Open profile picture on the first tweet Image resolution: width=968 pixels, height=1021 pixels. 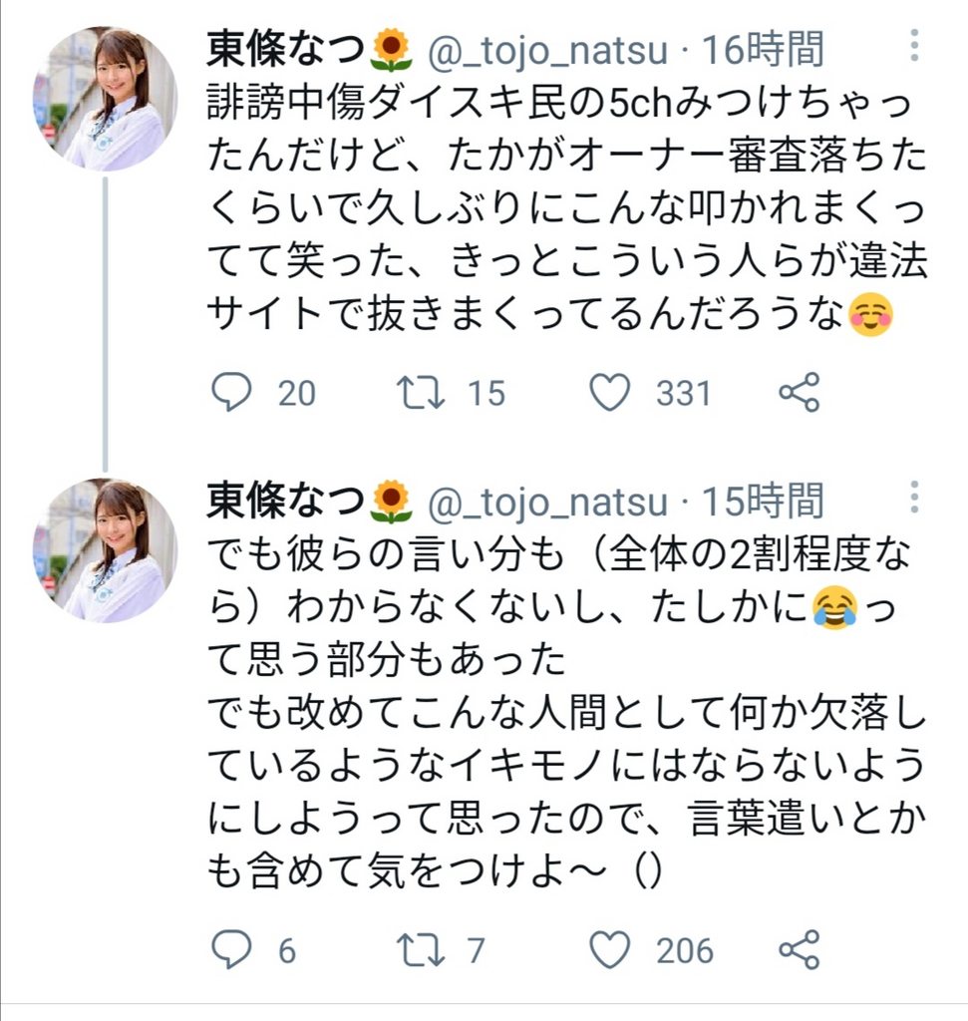tap(105, 99)
